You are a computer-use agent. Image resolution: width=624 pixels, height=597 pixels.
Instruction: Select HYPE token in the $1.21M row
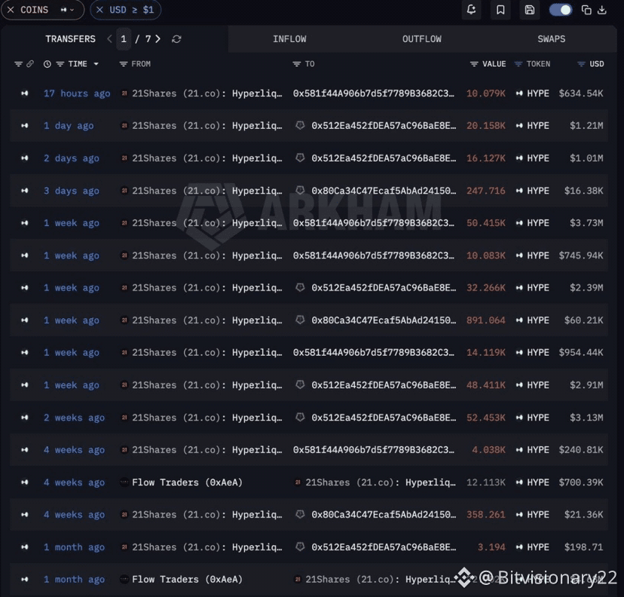coord(537,126)
